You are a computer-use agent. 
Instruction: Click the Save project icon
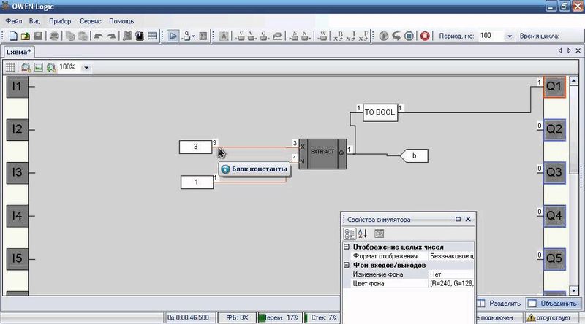[37, 36]
